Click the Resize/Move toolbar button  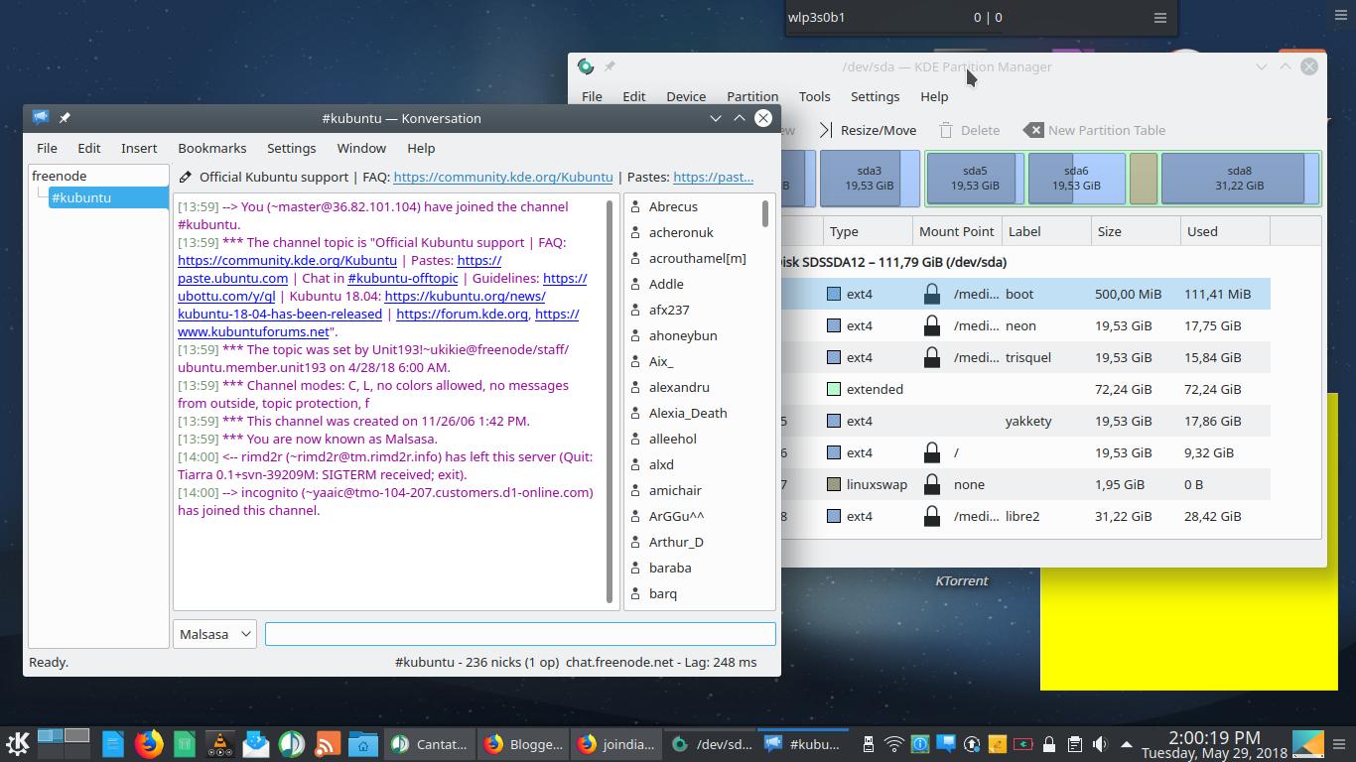pos(868,130)
